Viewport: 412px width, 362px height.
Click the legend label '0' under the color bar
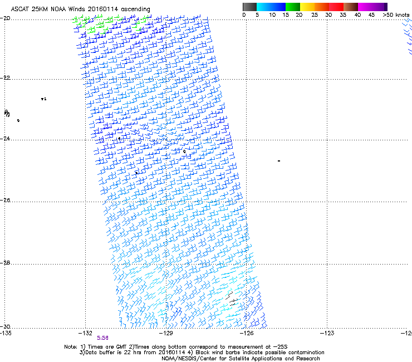pyautogui.click(x=244, y=15)
